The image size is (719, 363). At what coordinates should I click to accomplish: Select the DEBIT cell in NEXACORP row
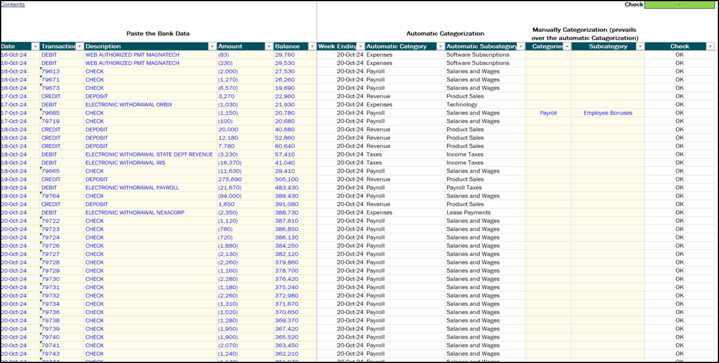[x=61, y=213]
